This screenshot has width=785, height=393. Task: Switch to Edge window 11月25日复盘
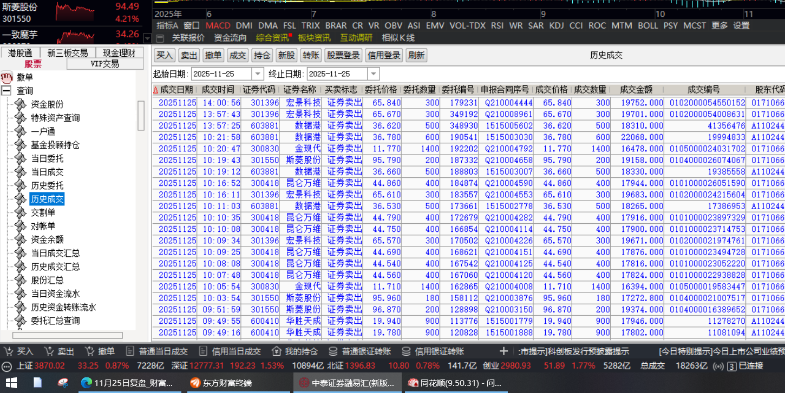coord(127,383)
